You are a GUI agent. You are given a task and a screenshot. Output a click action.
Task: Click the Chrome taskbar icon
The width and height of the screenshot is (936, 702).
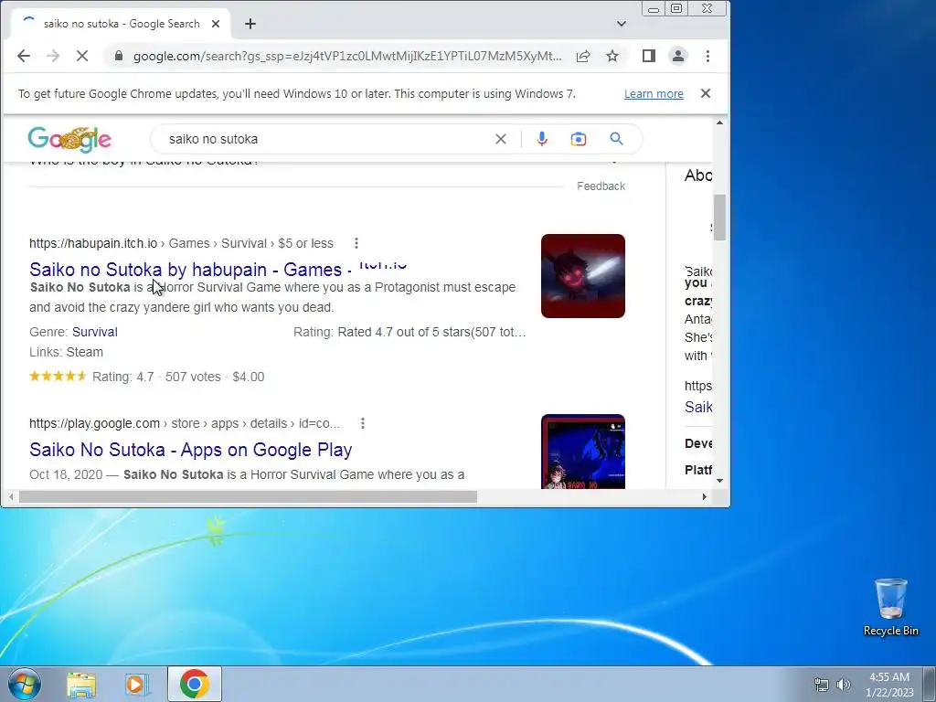coord(195,684)
